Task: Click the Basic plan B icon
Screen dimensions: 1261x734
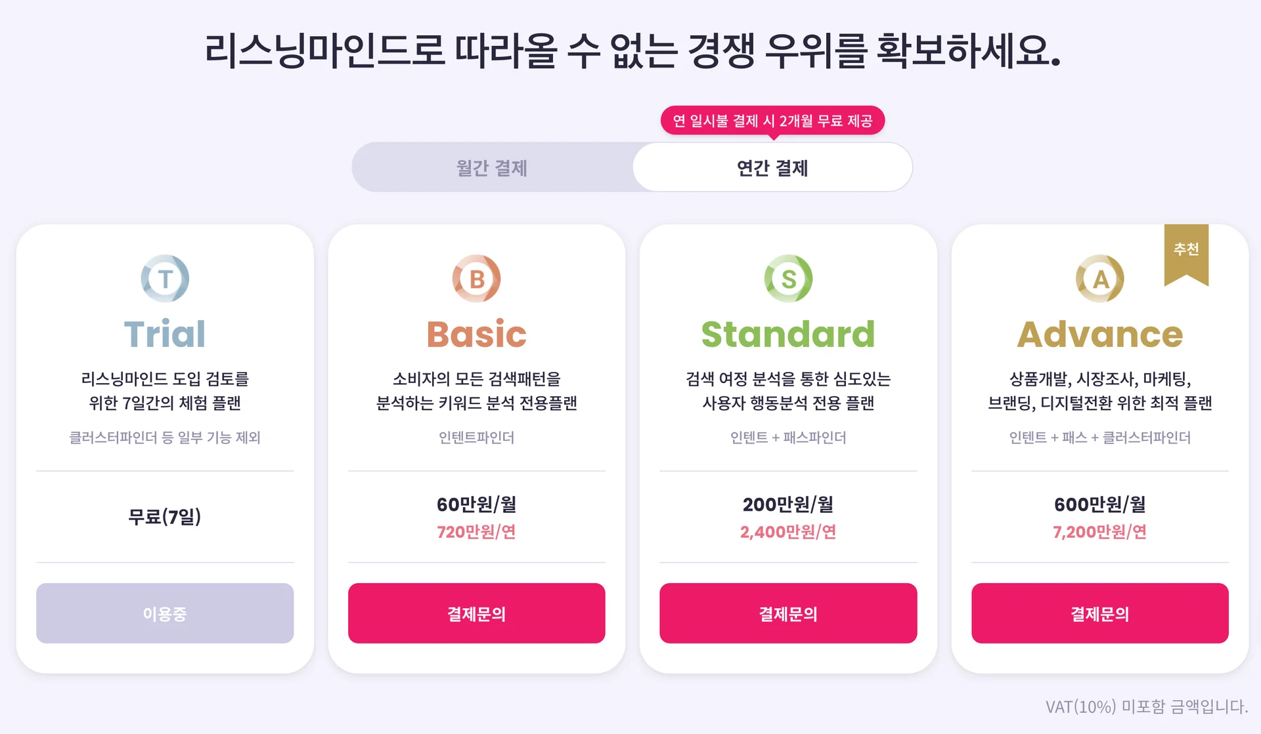Action: 476,278
